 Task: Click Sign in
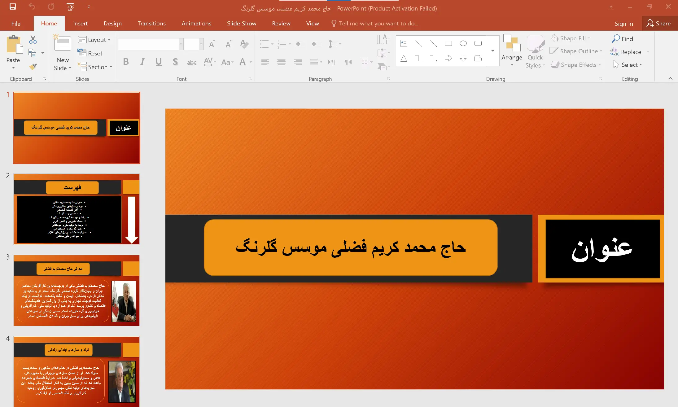tap(623, 24)
